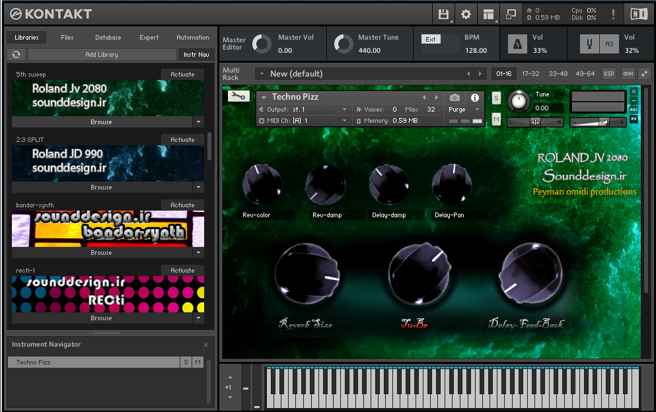Screen dimensions: 656x412
Task: Switch to the Automation tab
Action: click(x=192, y=38)
